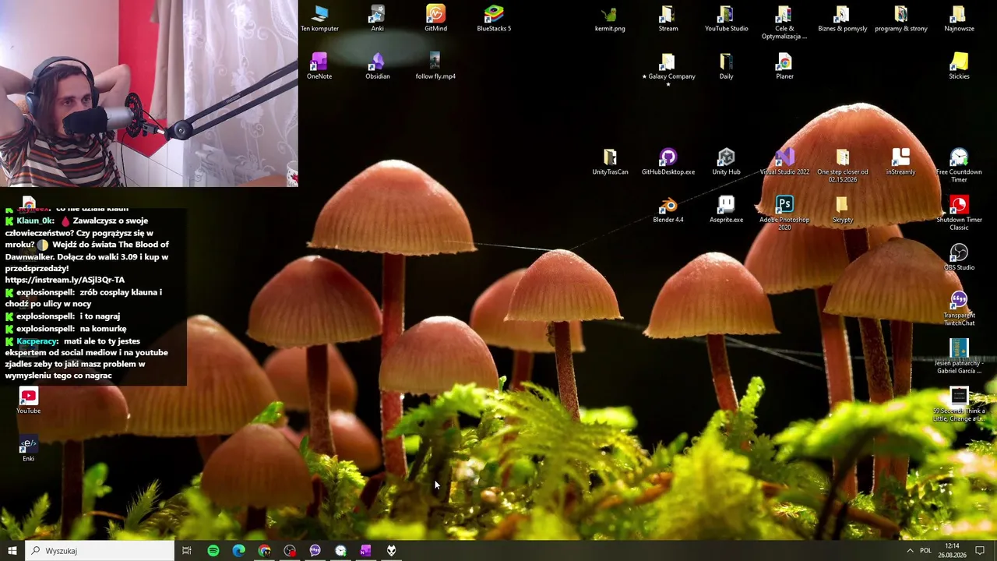Switch to Transparent TwitchChat on taskbar
The height and width of the screenshot is (561, 997).
point(315,551)
